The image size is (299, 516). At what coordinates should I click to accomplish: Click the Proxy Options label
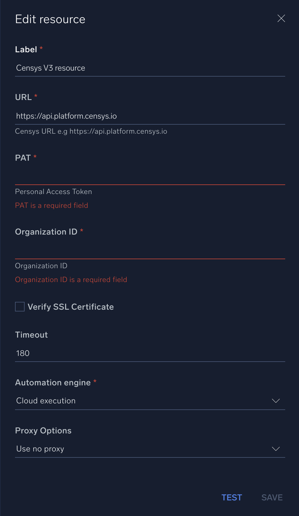point(43,431)
